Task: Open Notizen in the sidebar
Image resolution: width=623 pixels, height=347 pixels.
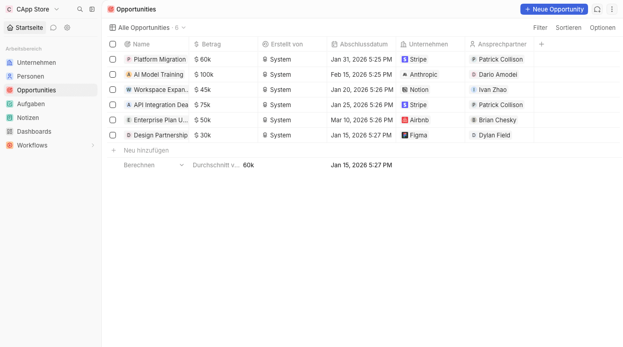Action: click(51, 118)
